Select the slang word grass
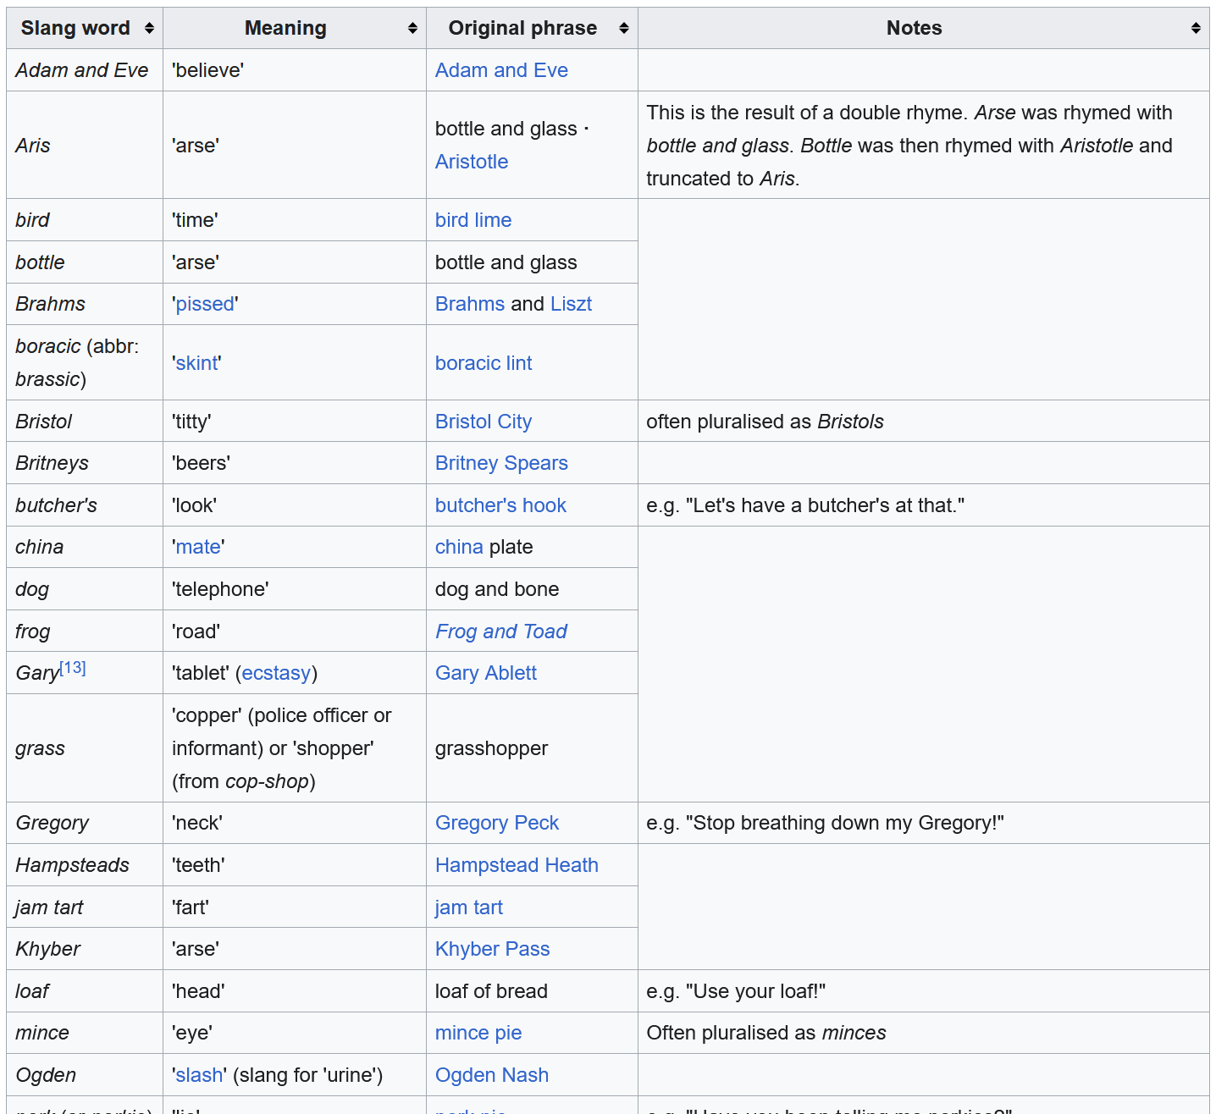This screenshot has height=1114, width=1216. click(41, 748)
